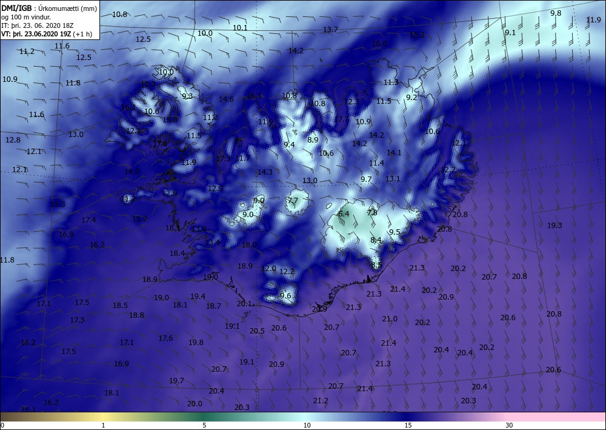Click the map value 14.1
Viewport: 606px width, 430px height.
(394, 152)
